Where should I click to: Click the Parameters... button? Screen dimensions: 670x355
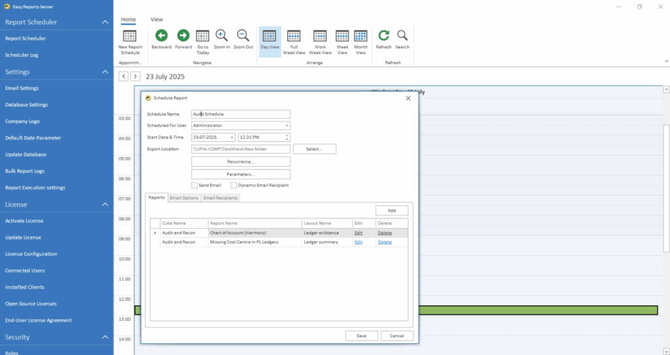(x=241, y=175)
